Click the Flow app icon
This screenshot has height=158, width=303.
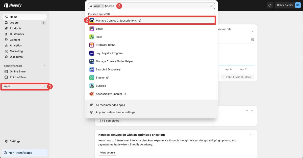click(x=92, y=37)
